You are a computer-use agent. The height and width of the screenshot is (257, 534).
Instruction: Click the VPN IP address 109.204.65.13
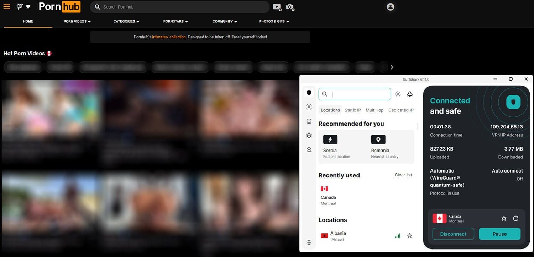point(507,127)
